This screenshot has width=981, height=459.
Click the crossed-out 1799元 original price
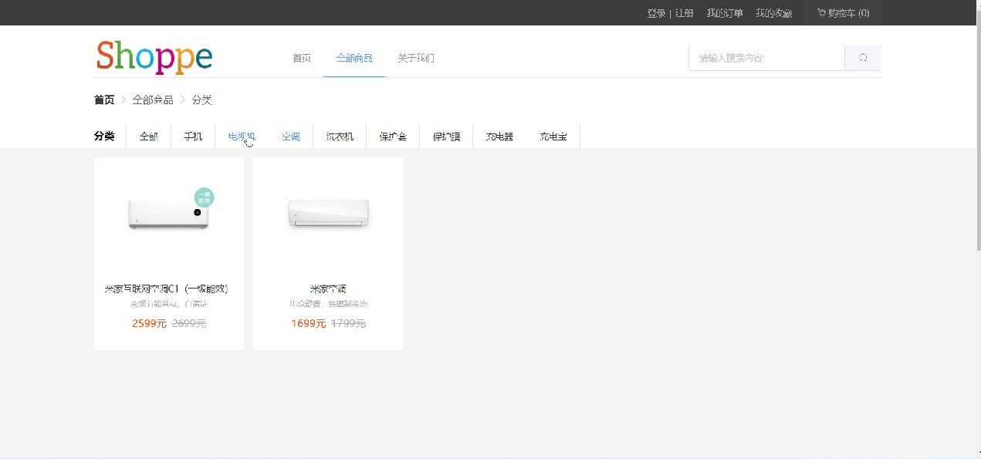[349, 323]
